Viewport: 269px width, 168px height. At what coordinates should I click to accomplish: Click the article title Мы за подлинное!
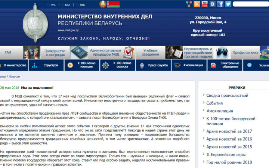point(37,88)
